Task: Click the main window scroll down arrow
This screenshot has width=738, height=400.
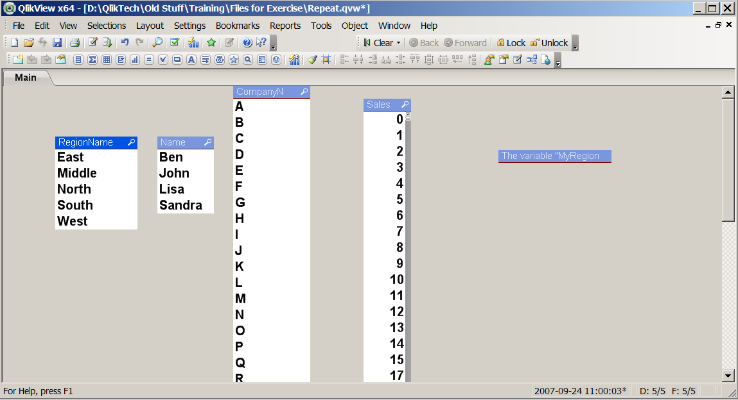Action: [x=728, y=376]
